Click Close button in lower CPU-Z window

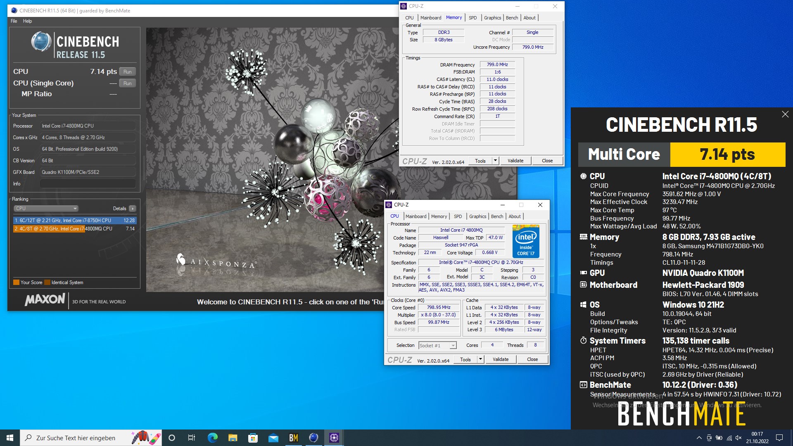tap(532, 359)
